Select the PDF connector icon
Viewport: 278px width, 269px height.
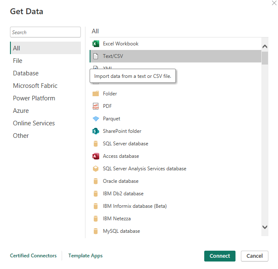click(95, 106)
